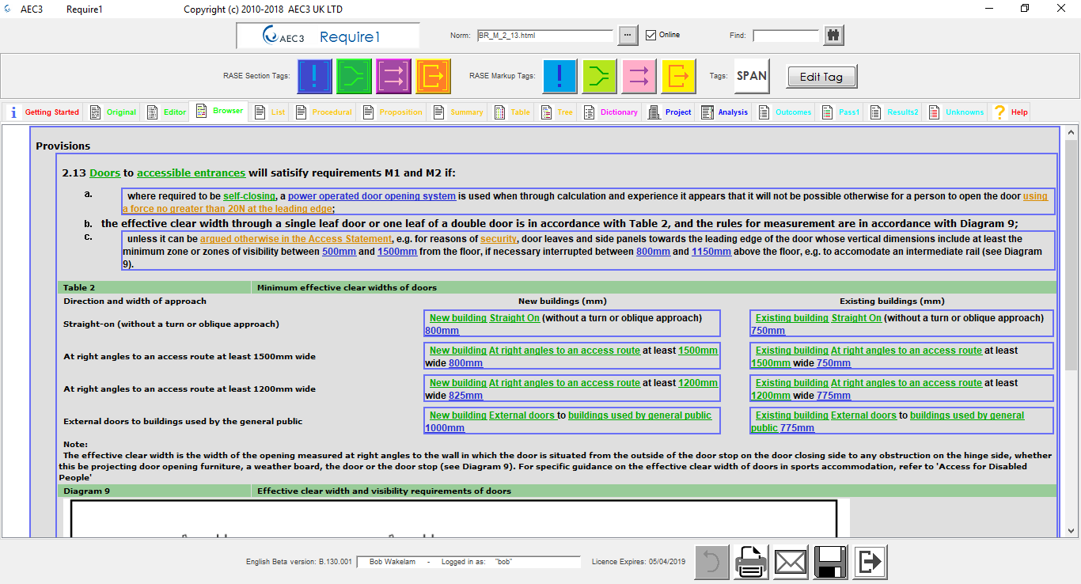Image resolution: width=1081 pixels, height=584 pixels.
Task: Open the Tree tab
Action: coord(557,112)
